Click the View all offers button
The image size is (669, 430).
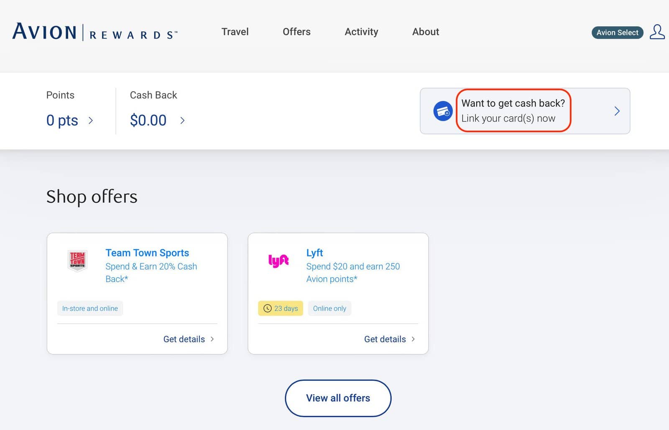coord(338,398)
